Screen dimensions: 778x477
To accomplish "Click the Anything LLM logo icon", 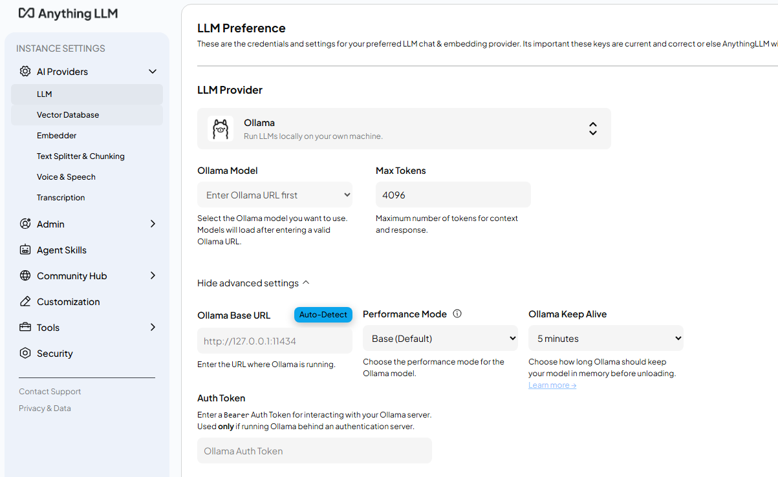I will pos(27,13).
